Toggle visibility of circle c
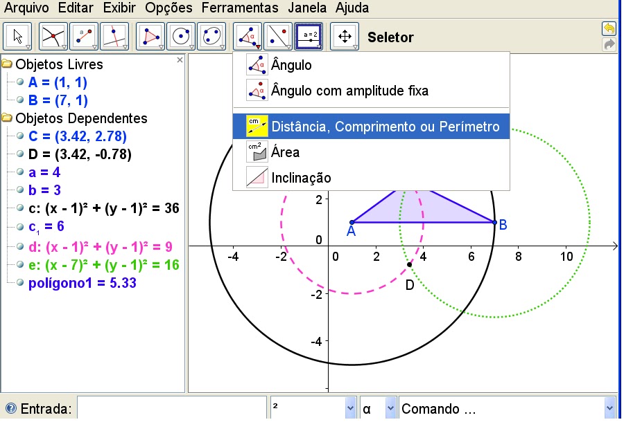This screenshot has width=624, height=422. pyautogui.click(x=20, y=206)
